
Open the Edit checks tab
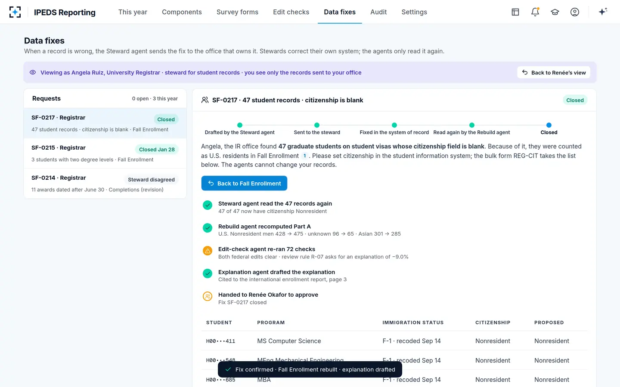pos(291,12)
